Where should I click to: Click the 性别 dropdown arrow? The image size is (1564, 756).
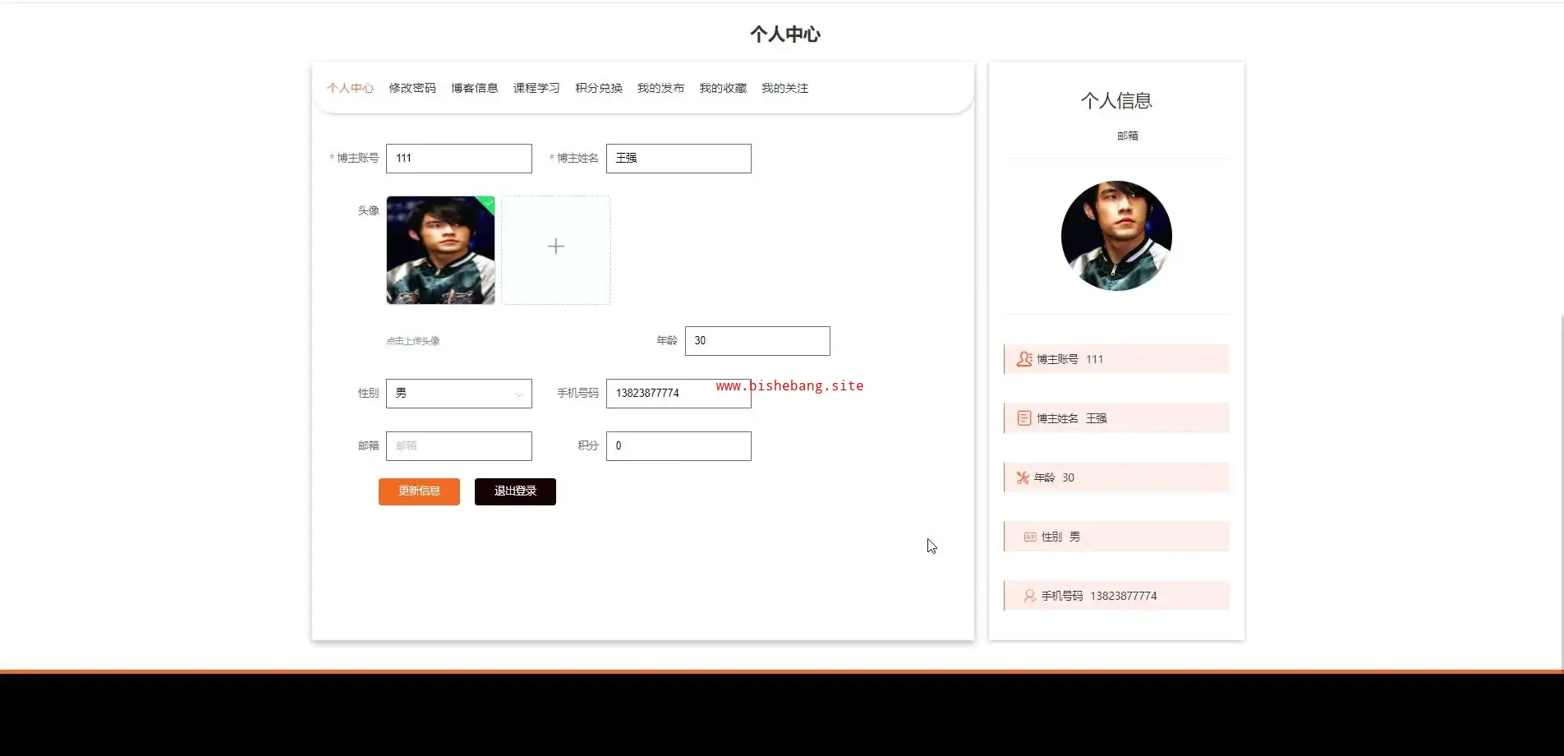pyautogui.click(x=519, y=394)
